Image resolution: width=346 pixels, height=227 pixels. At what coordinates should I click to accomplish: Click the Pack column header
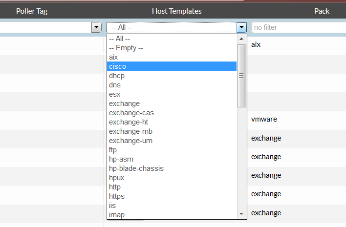(322, 11)
